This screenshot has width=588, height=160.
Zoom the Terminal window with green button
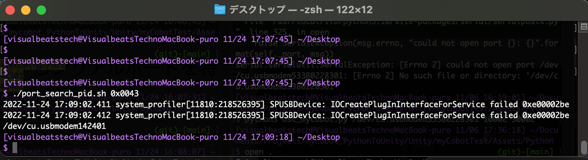[x=41, y=10]
